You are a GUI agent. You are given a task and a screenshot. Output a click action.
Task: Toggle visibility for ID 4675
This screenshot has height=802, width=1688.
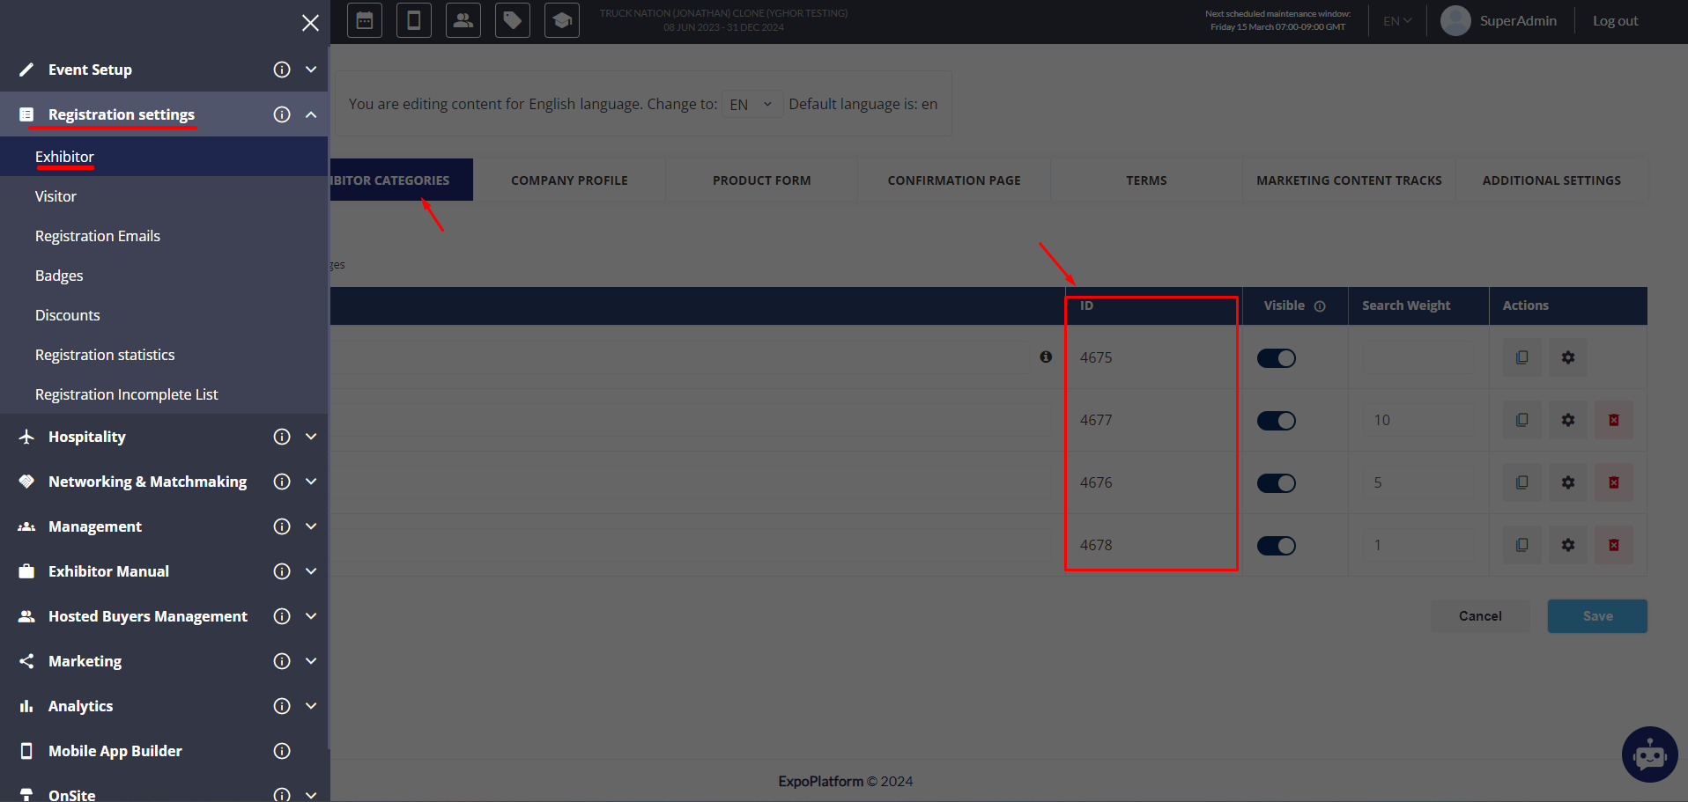pyautogui.click(x=1276, y=358)
